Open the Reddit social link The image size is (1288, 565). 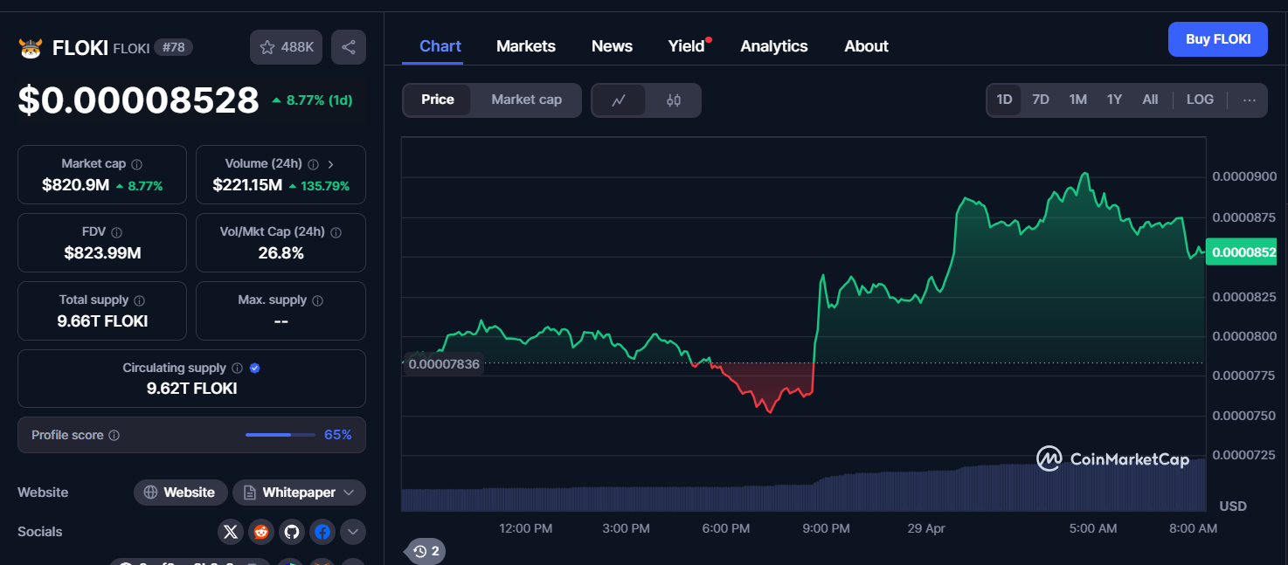[260, 531]
